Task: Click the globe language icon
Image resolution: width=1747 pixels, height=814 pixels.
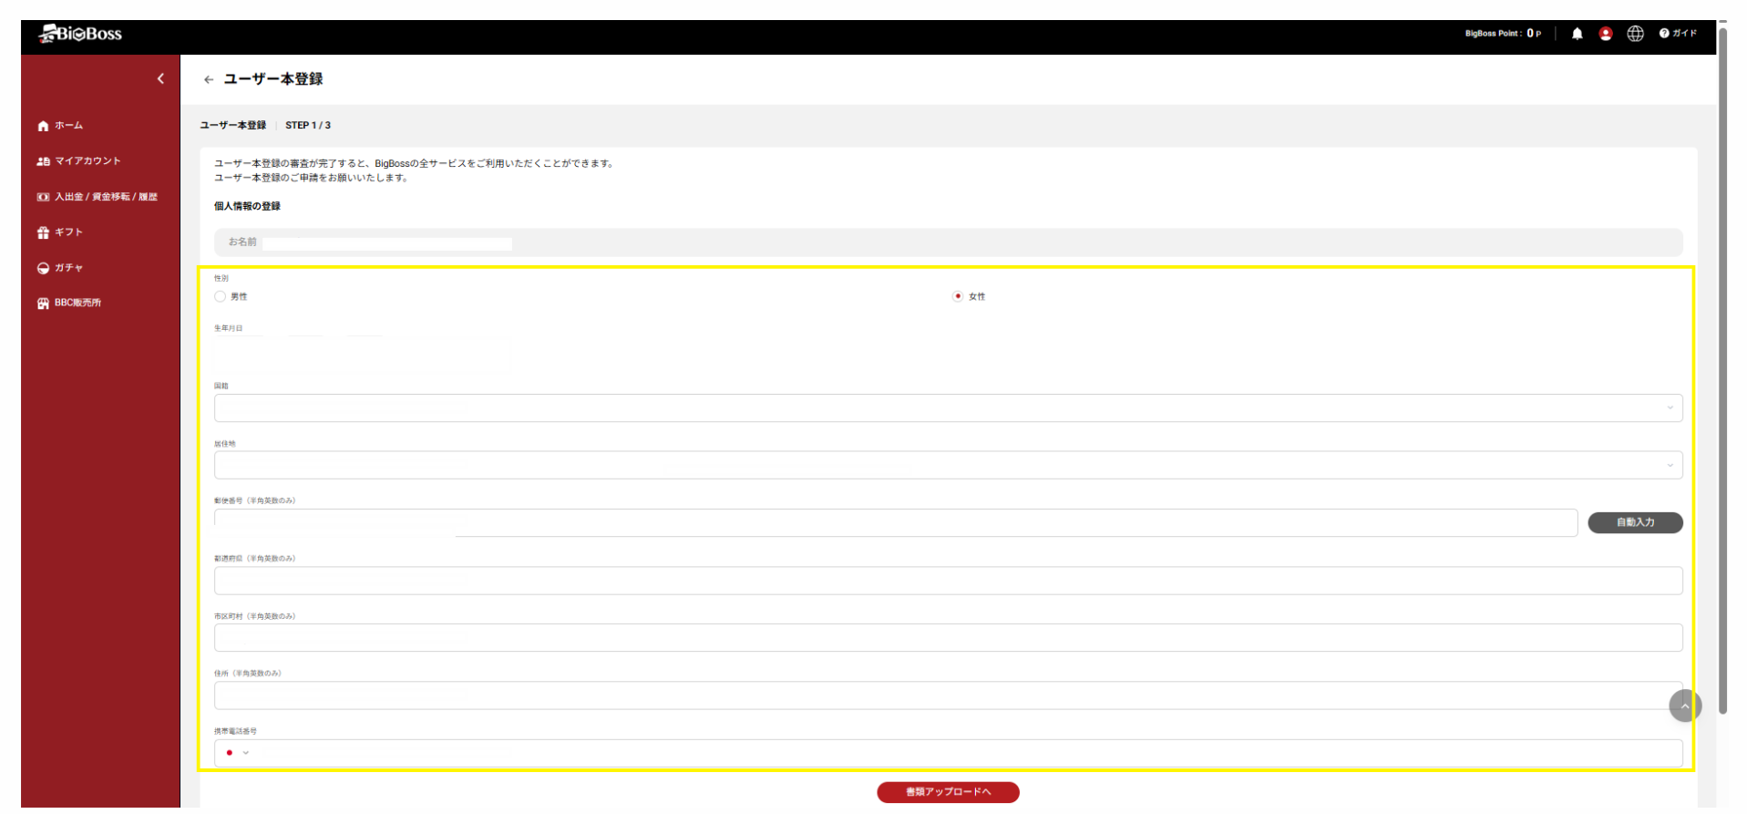Action: click(x=1636, y=34)
